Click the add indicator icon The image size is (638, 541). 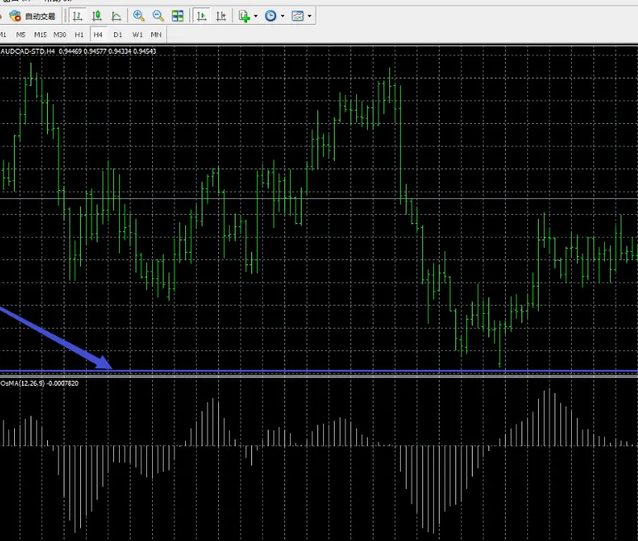(x=244, y=16)
